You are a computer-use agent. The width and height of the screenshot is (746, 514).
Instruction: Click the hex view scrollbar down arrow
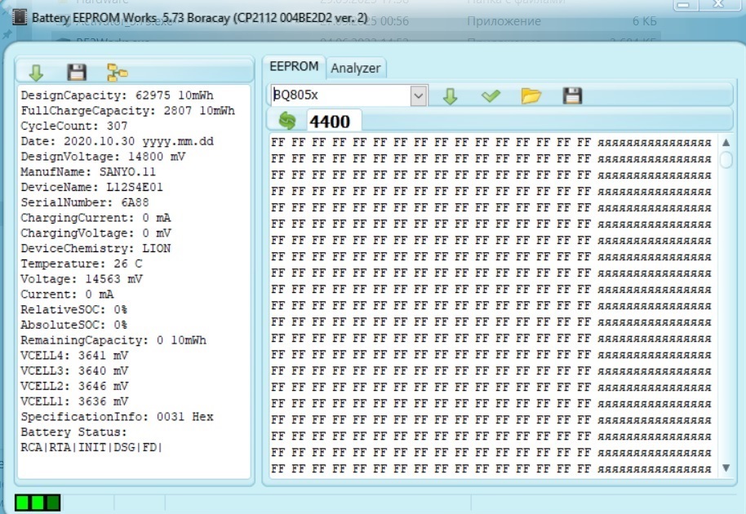pos(726,468)
